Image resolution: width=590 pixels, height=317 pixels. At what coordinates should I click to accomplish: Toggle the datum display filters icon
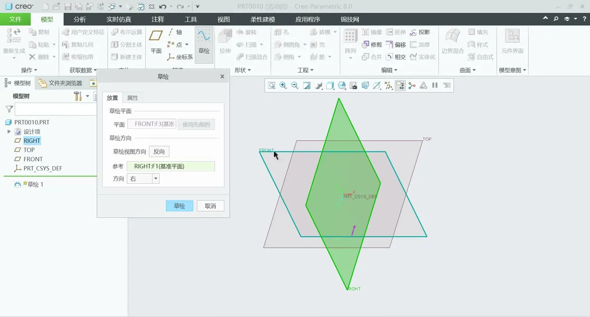pos(388,85)
